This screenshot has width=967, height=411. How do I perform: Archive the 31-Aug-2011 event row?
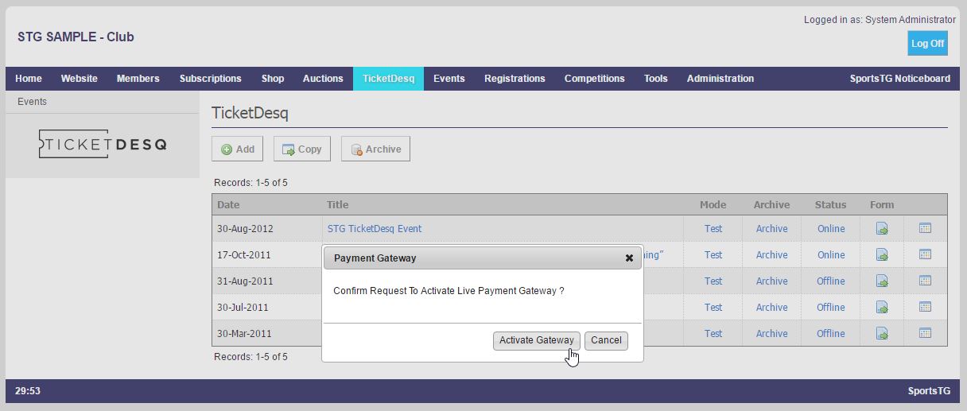click(x=771, y=281)
